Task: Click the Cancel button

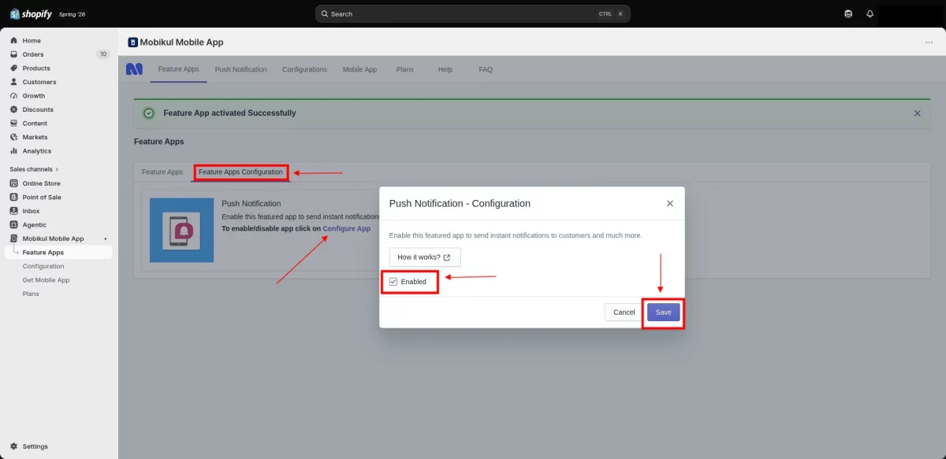Action: tap(624, 313)
